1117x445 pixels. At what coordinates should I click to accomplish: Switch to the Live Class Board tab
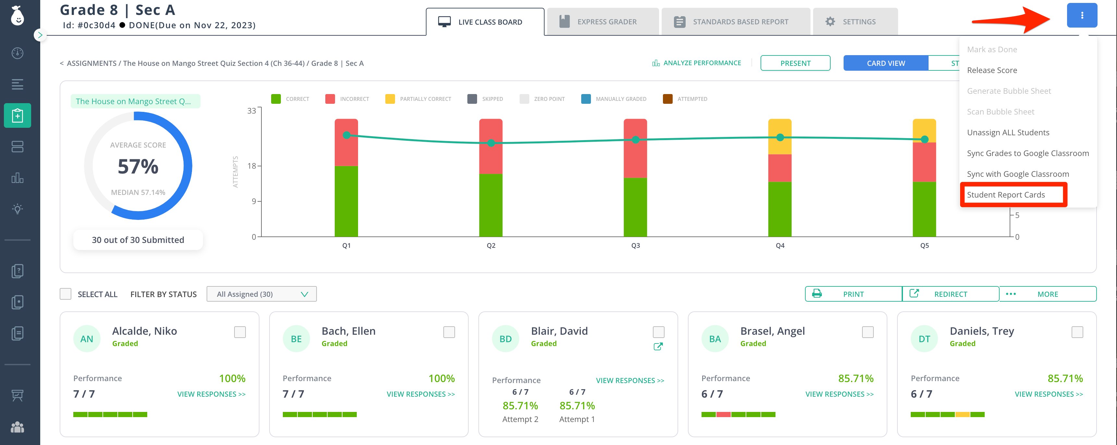[x=485, y=22]
